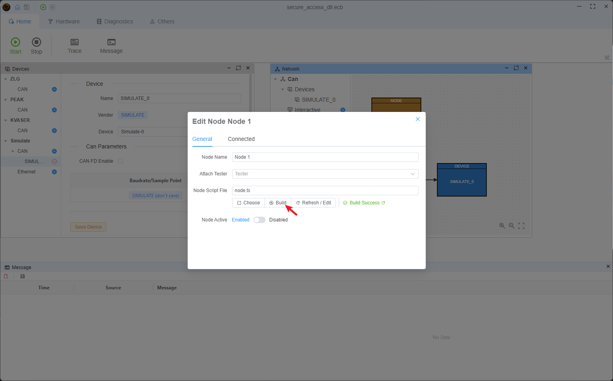The image size is (613, 381).
Task: Collapse the Simulate tree group
Action: pyautogui.click(x=6, y=141)
